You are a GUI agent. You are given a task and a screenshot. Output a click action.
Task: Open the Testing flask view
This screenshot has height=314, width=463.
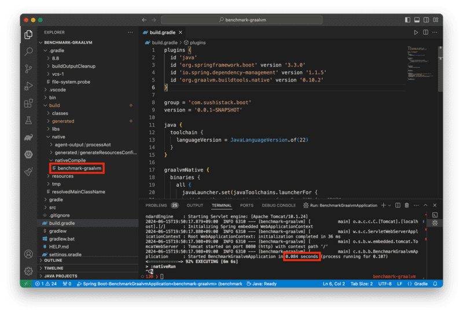coord(28,120)
